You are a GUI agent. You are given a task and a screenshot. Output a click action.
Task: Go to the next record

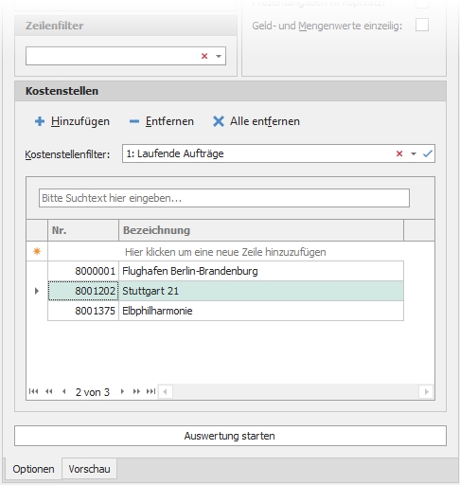(x=122, y=391)
